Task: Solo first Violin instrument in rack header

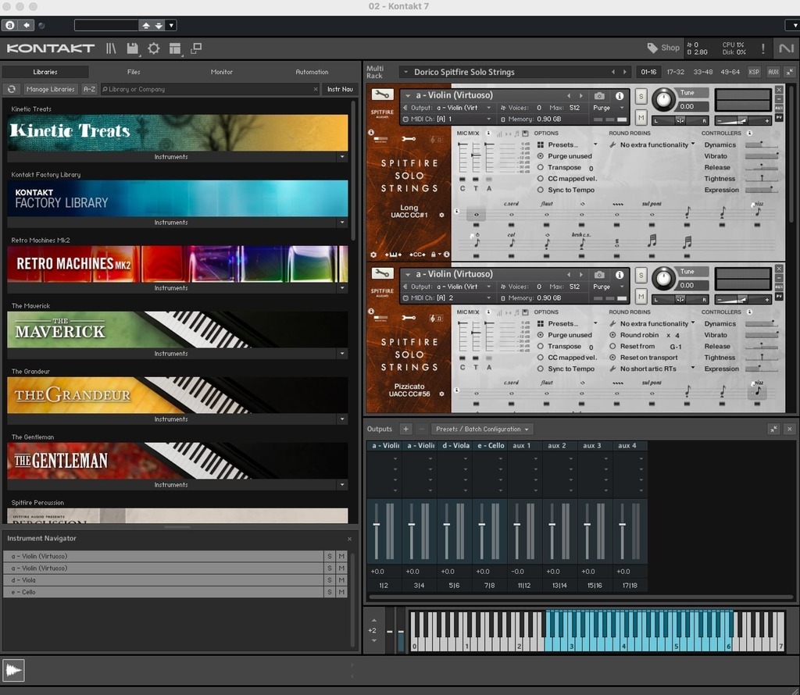Action: pyautogui.click(x=641, y=96)
